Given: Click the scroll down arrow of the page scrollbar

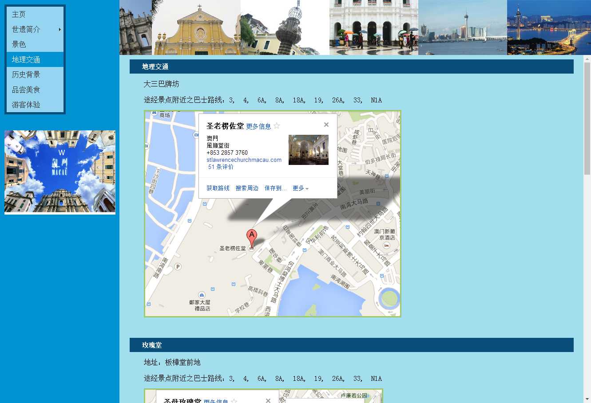Looking at the screenshot, I should point(587,399).
